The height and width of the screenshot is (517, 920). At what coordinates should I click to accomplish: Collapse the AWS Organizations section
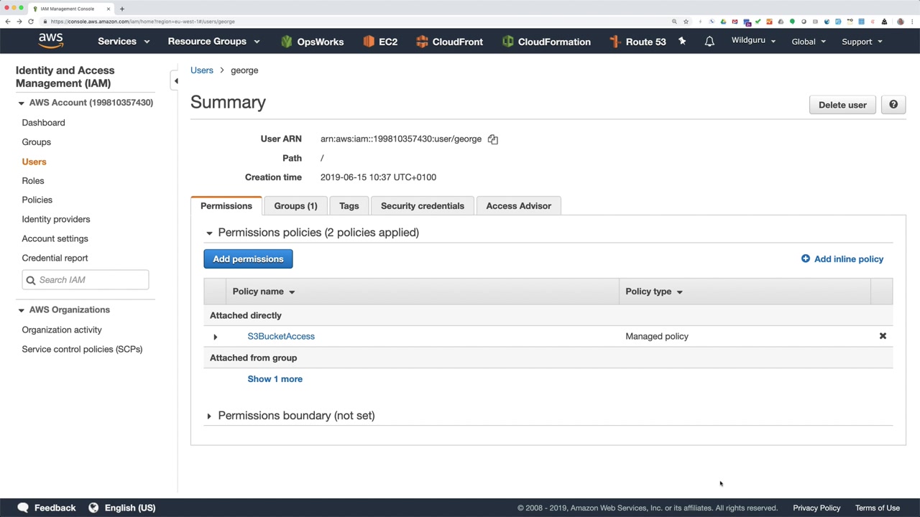pos(21,310)
